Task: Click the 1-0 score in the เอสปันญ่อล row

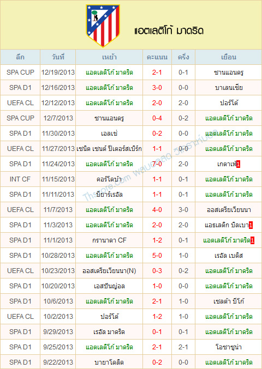Action: pos(157,286)
